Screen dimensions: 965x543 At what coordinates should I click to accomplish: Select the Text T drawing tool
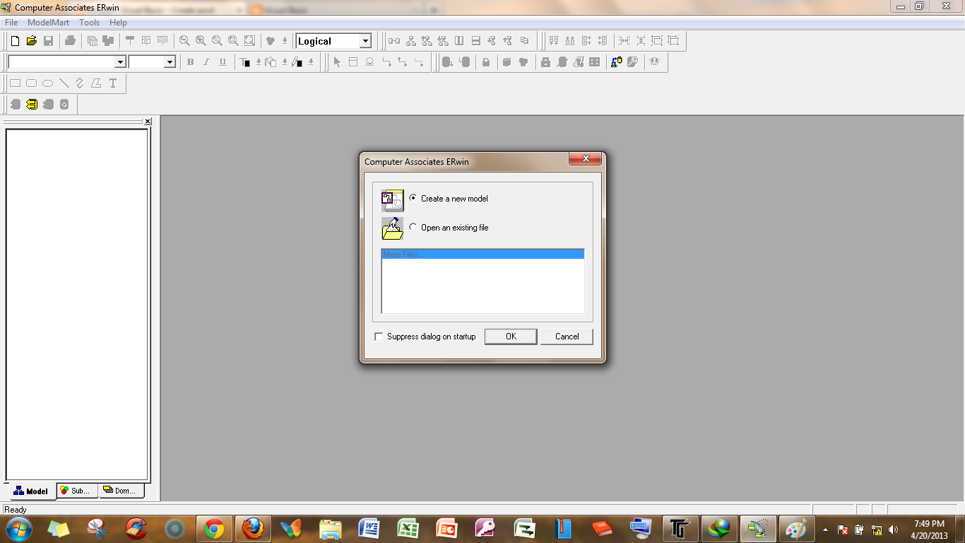[x=112, y=83]
